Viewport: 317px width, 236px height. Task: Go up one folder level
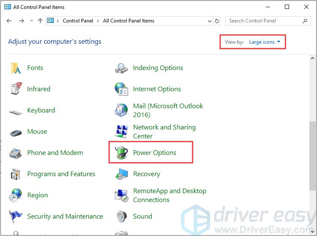(x=40, y=21)
